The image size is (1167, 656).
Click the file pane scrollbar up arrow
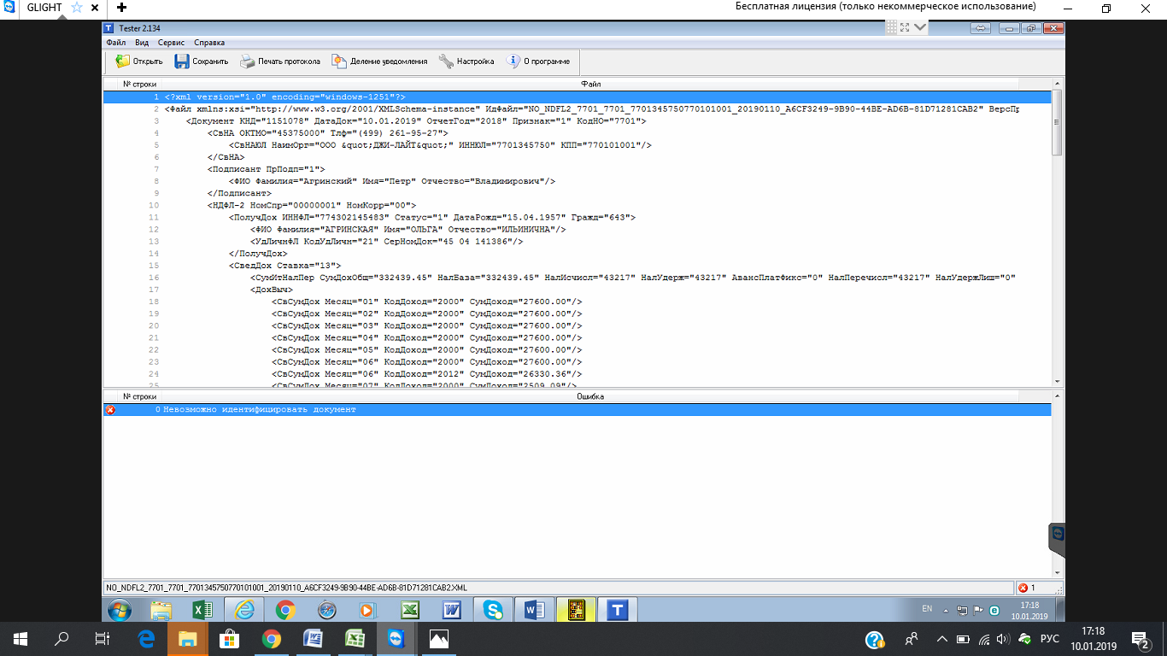(1058, 85)
